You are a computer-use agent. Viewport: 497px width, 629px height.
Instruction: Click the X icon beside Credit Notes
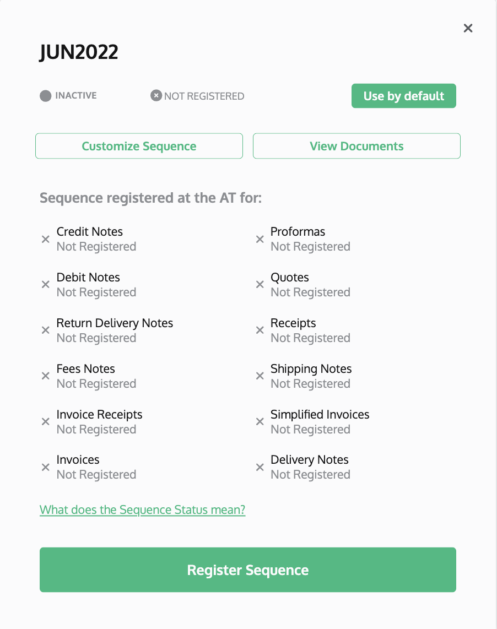pyautogui.click(x=46, y=239)
